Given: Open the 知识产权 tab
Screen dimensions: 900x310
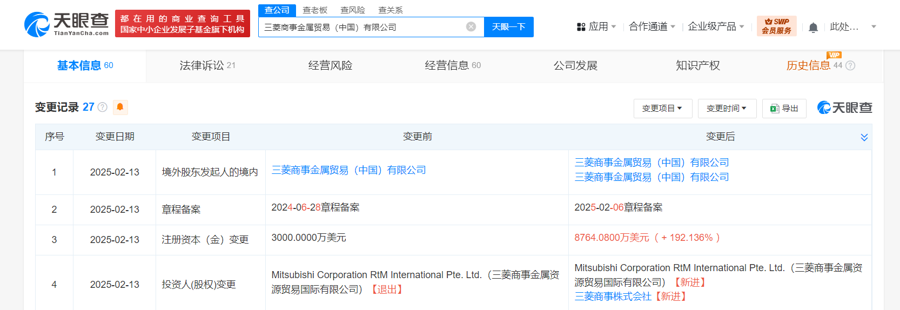Looking at the screenshot, I should point(698,65).
